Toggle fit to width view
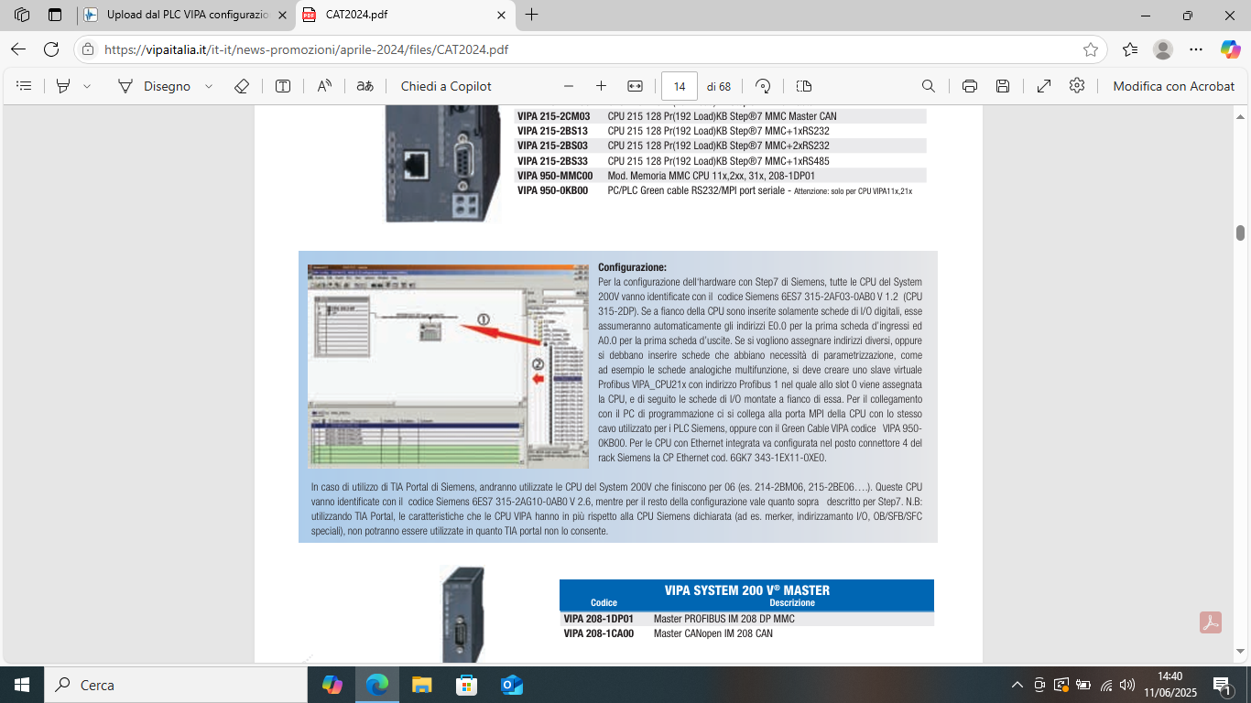The height and width of the screenshot is (703, 1251). point(635,86)
